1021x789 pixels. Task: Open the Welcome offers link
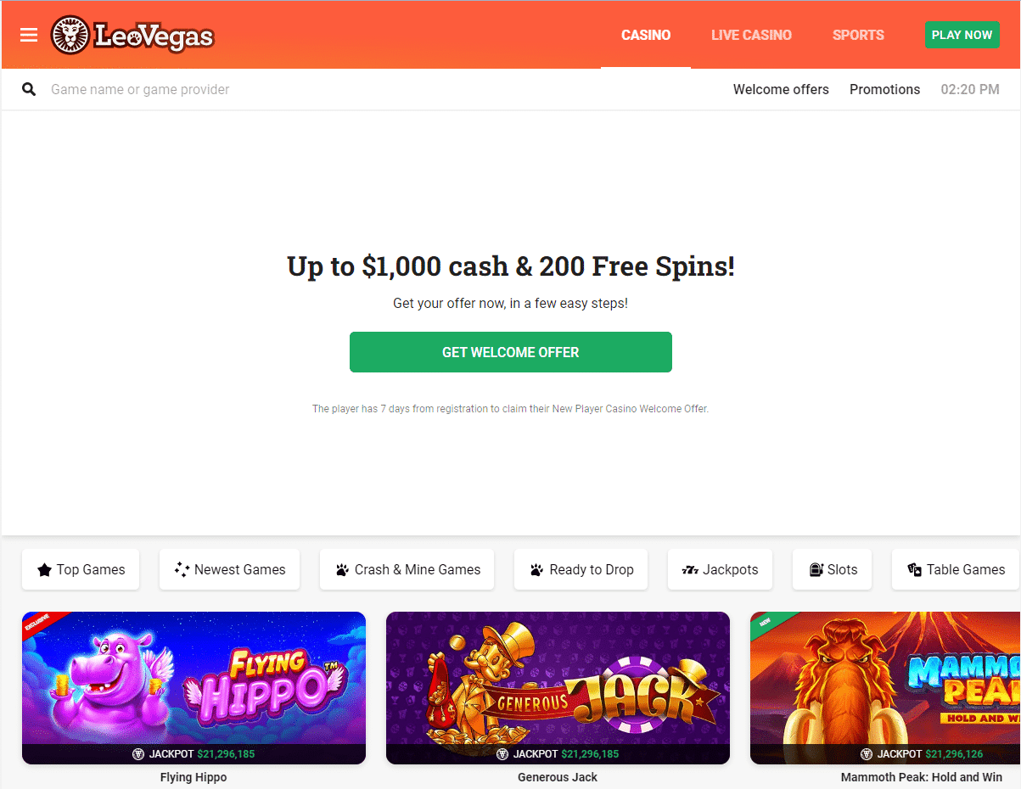point(781,89)
